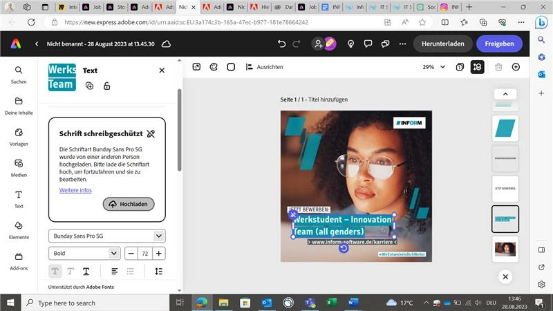This screenshot has width=553, height=311.
Task: Open the Add-ons panel
Action: click(19, 261)
